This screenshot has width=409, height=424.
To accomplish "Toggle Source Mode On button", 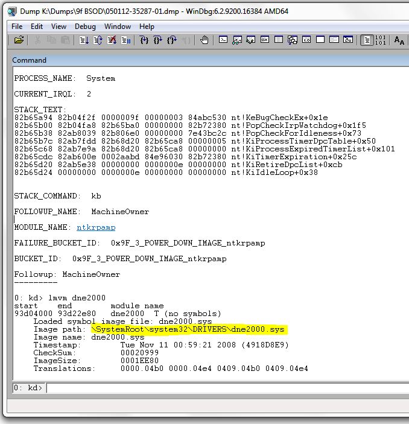I will point(367,40).
